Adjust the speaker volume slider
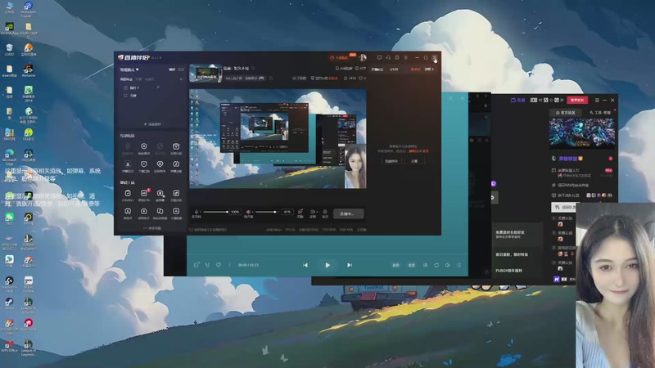 tap(267, 212)
